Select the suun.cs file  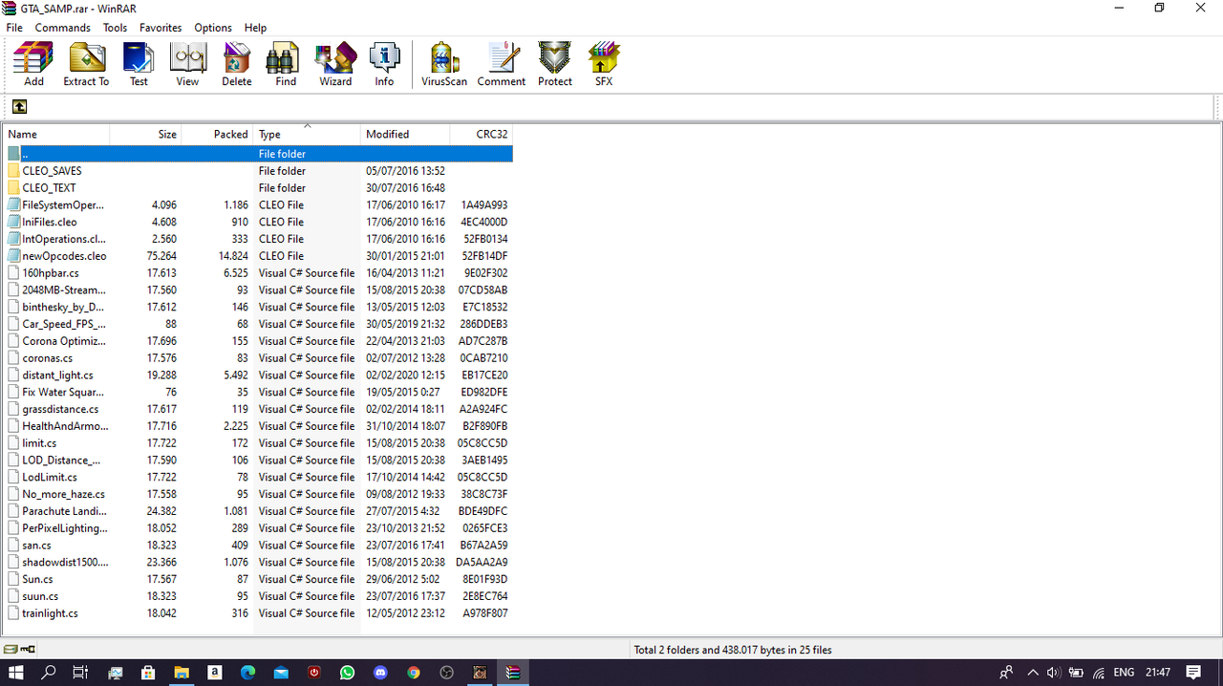pos(259,596)
